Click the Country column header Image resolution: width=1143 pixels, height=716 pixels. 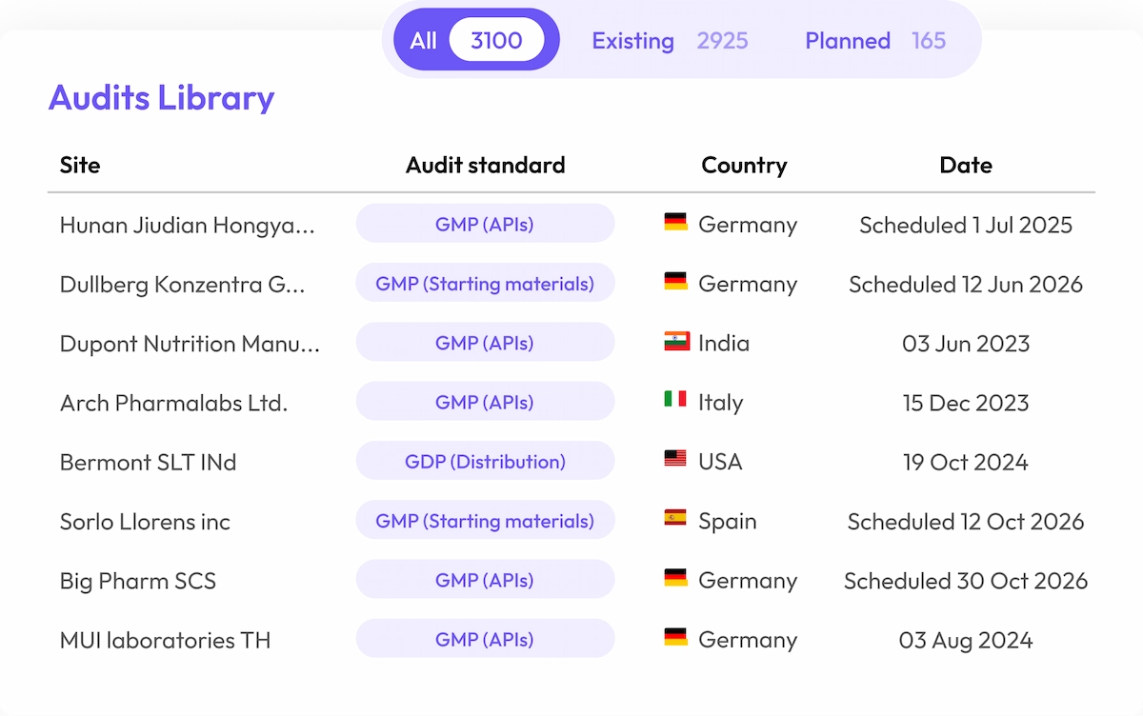744,165
